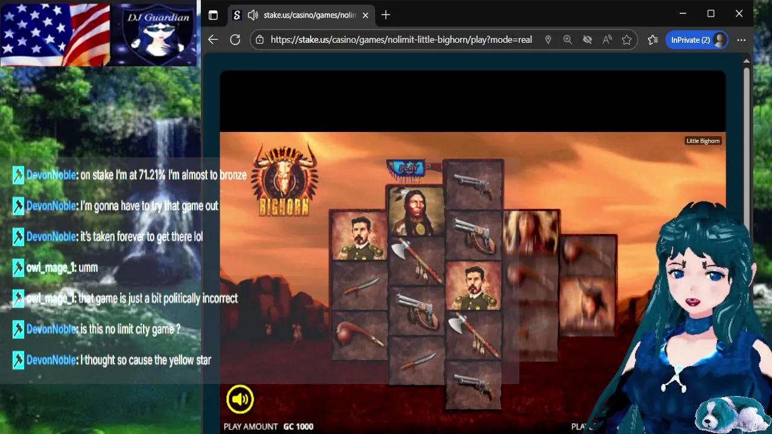Click the scrollbar up arrow

coord(746,61)
